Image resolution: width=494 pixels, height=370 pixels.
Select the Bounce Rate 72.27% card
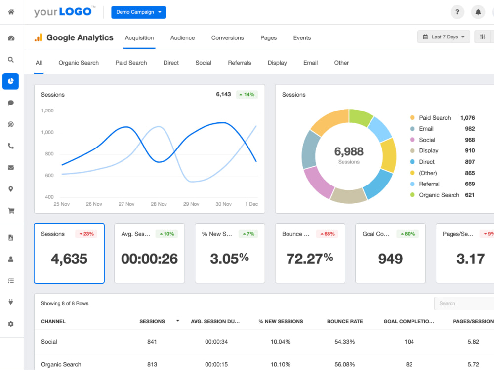coord(310,253)
